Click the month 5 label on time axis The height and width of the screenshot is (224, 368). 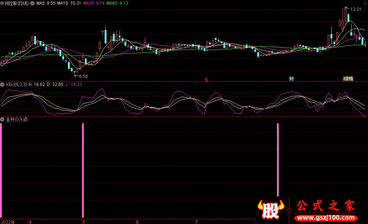pyautogui.click(x=84, y=222)
